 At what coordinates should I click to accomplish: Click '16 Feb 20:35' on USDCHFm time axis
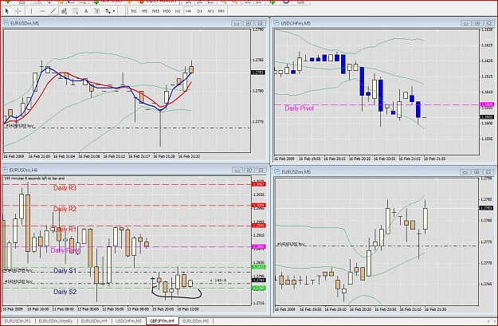pos(359,159)
